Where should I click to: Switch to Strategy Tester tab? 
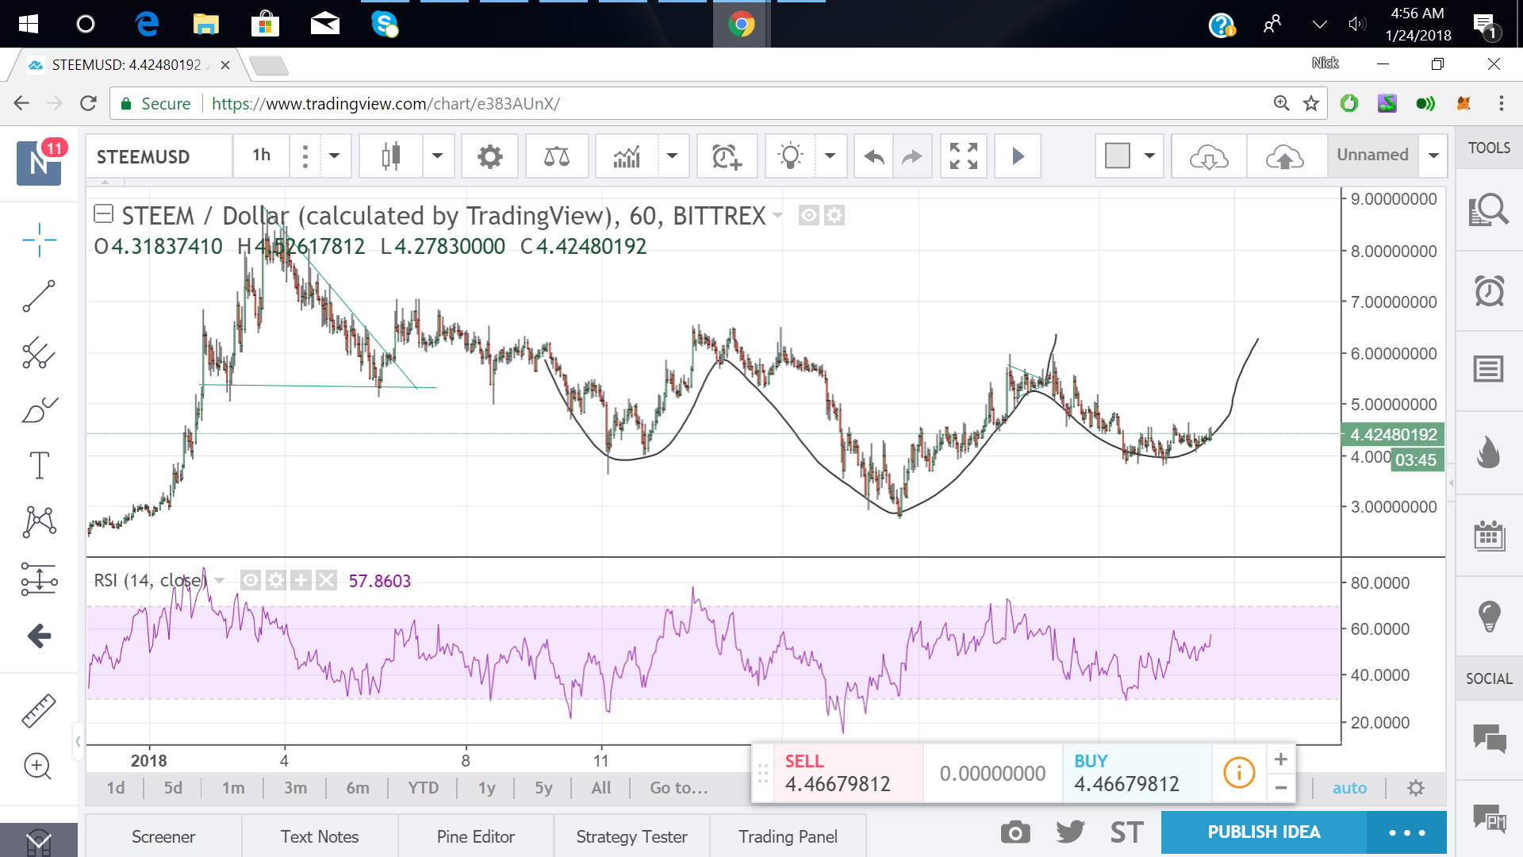click(x=631, y=836)
